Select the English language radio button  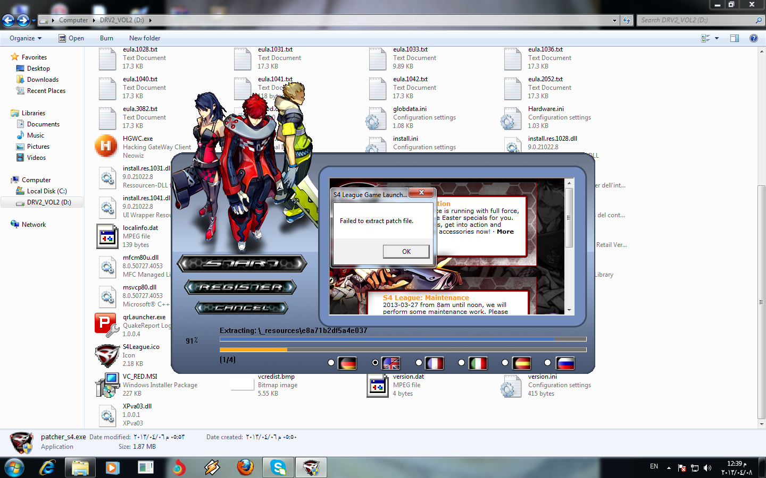(x=376, y=363)
